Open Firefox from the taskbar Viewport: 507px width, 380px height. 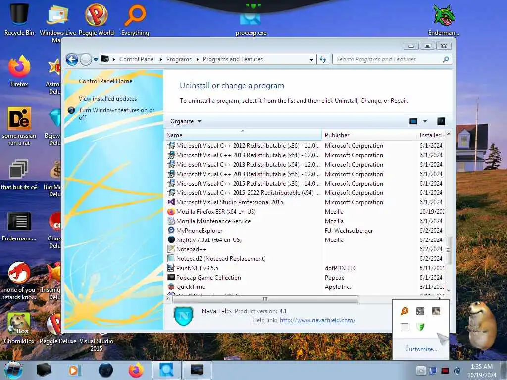[x=136, y=370]
